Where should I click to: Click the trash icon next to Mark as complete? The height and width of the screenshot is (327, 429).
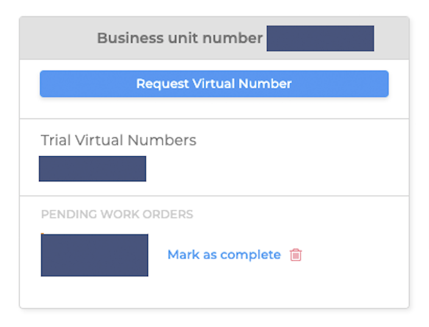tap(296, 255)
